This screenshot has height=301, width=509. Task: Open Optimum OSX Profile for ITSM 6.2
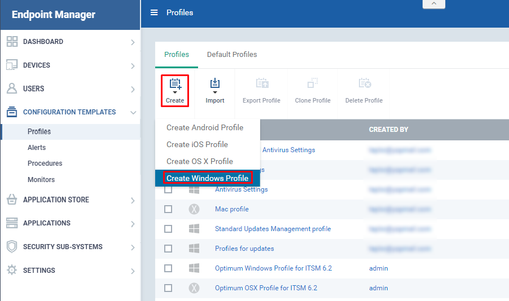click(266, 288)
